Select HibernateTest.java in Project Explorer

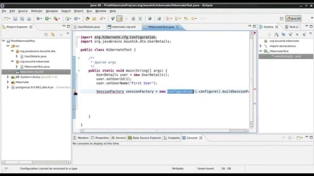[37, 66]
